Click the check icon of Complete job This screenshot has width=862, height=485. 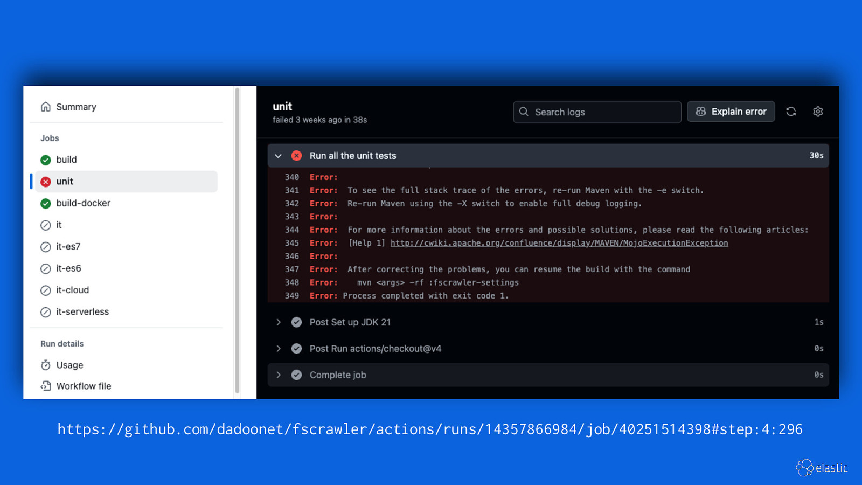[296, 375]
